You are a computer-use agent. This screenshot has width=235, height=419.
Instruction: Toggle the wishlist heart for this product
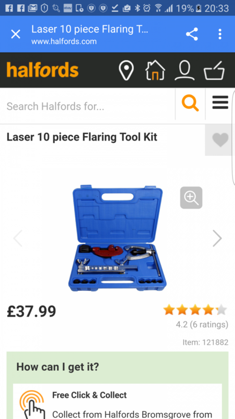coord(220,139)
